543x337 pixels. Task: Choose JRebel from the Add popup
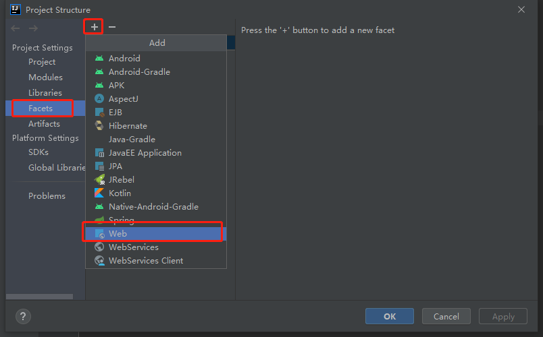pos(156,180)
